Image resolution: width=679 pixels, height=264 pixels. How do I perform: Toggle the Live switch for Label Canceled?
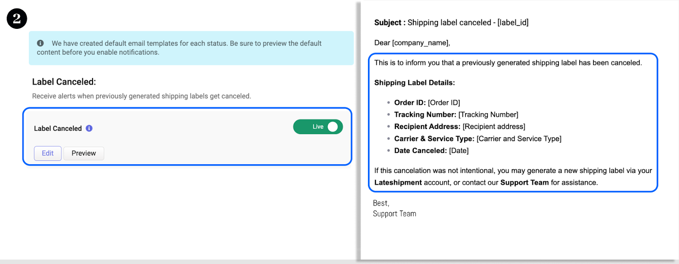point(318,127)
